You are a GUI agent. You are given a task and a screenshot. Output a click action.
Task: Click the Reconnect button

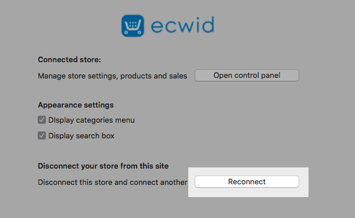click(247, 182)
